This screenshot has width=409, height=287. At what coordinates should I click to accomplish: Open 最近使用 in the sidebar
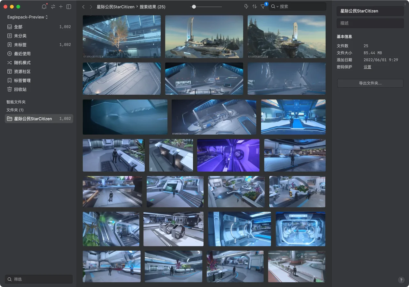(x=39, y=54)
